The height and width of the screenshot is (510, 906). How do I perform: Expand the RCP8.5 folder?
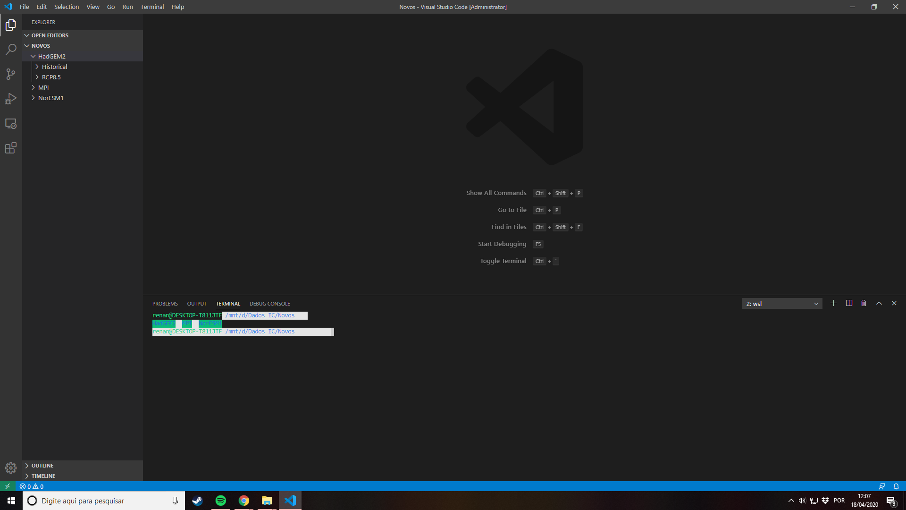click(83, 77)
